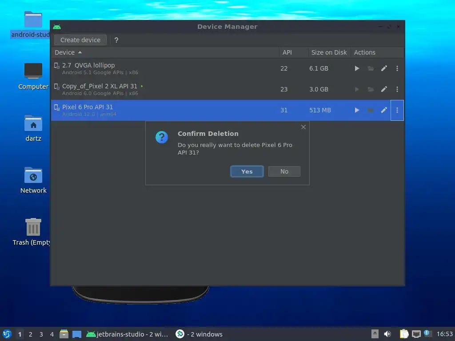Select the 2.7 QVGA lollipop device row
Image resolution: width=455 pixels, height=341 pixels.
click(x=227, y=68)
